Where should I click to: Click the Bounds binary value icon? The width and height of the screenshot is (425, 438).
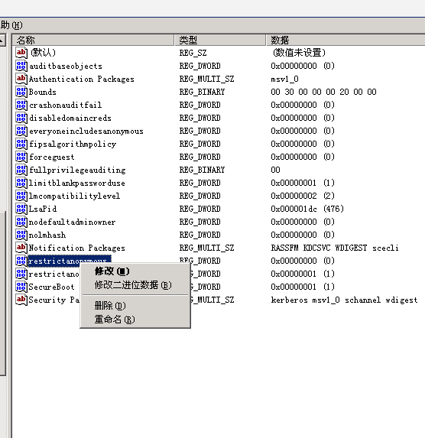click(x=21, y=92)
